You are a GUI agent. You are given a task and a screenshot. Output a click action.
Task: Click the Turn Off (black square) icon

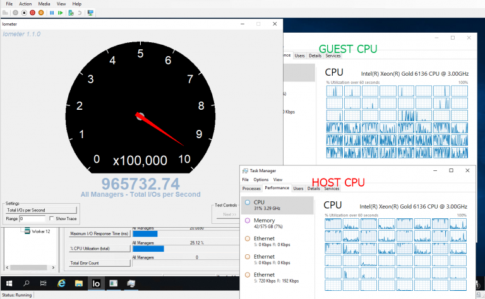point(24,13)
